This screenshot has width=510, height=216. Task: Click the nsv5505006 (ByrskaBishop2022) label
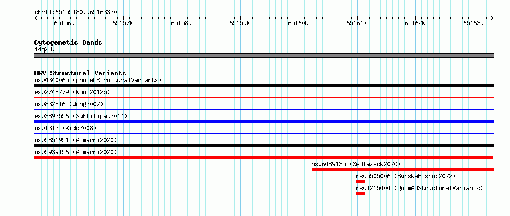(406, 176)
